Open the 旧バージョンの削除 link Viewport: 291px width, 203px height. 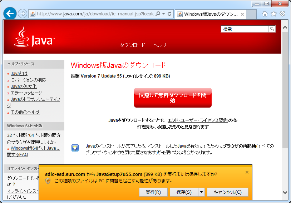(28, 80)
